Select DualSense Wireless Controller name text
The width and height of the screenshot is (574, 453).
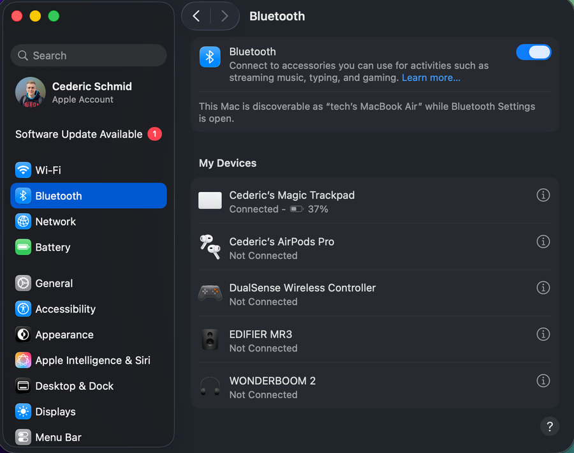coord(302,288)
